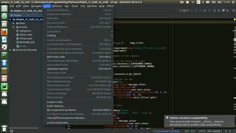The image size is (236, 133).
Task: Select View Offline Inspection Results...
Action: point(78,118)
